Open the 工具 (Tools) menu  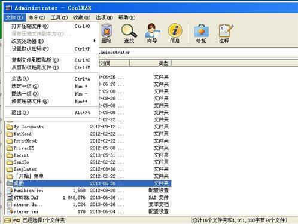coord(59,17)
